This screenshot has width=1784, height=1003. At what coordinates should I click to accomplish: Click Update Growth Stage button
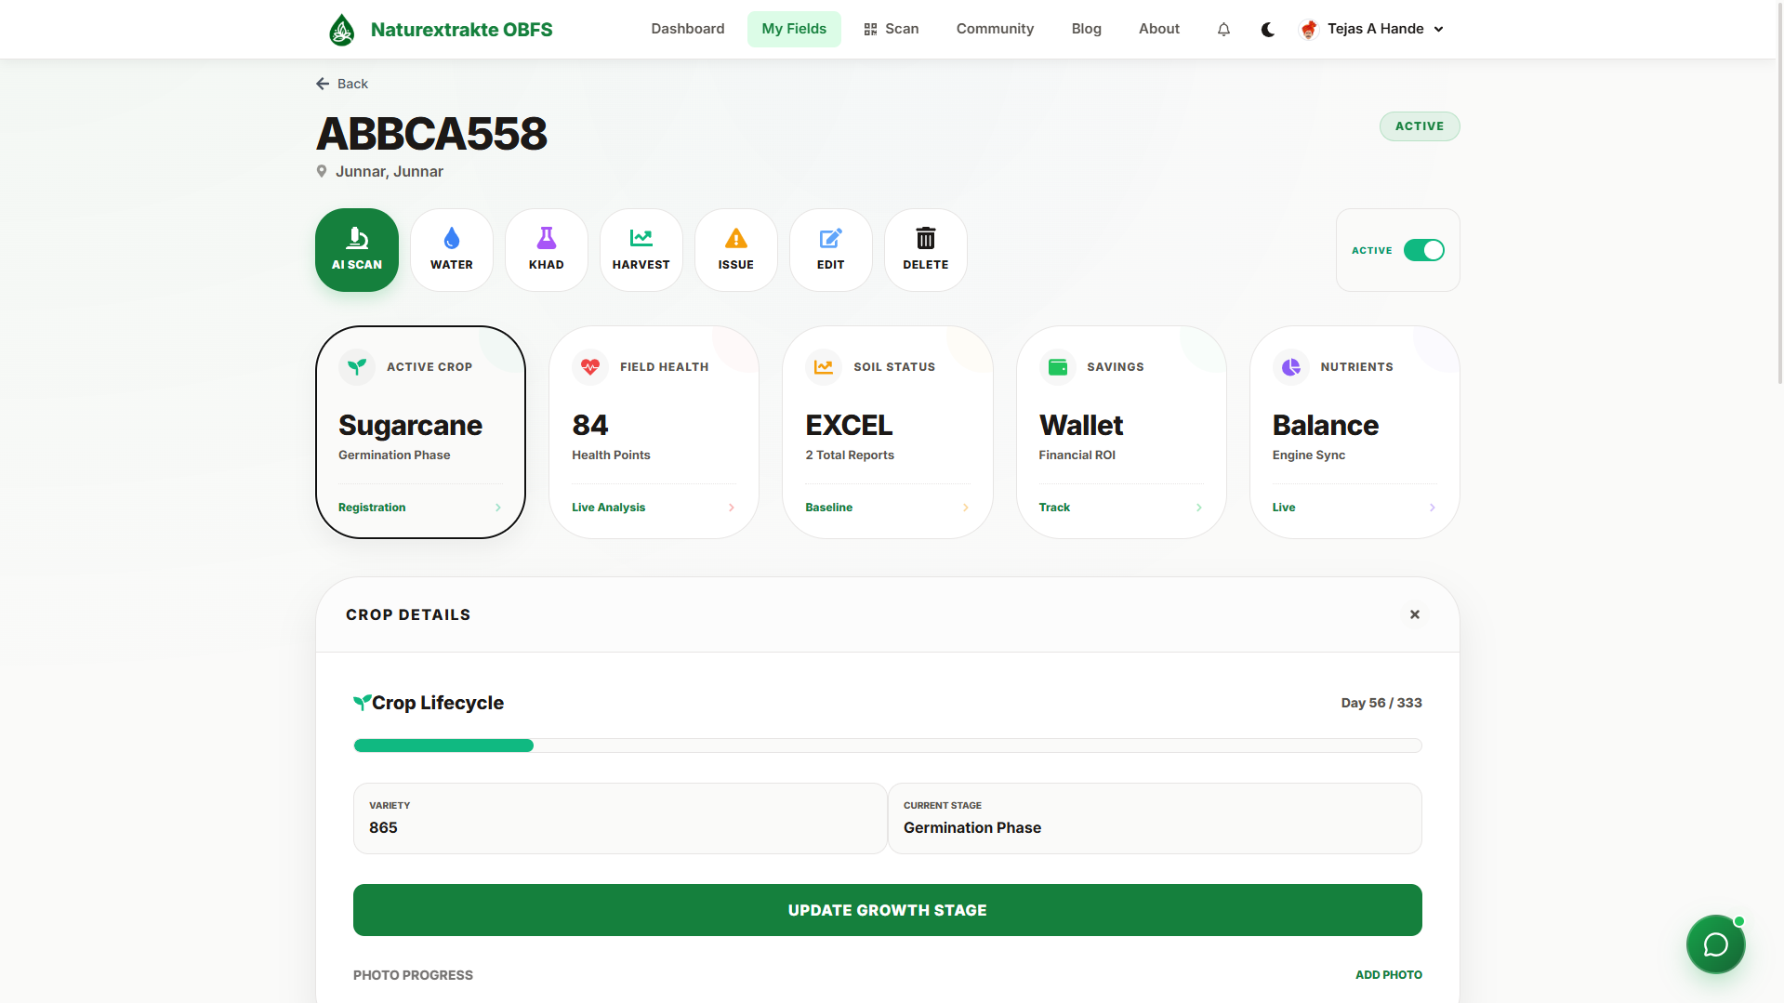887,909
